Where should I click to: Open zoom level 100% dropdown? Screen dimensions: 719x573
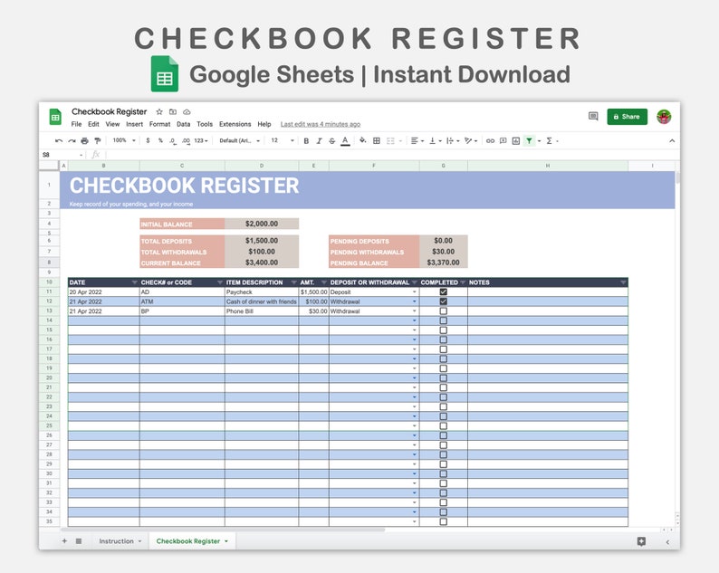point(124,140)
